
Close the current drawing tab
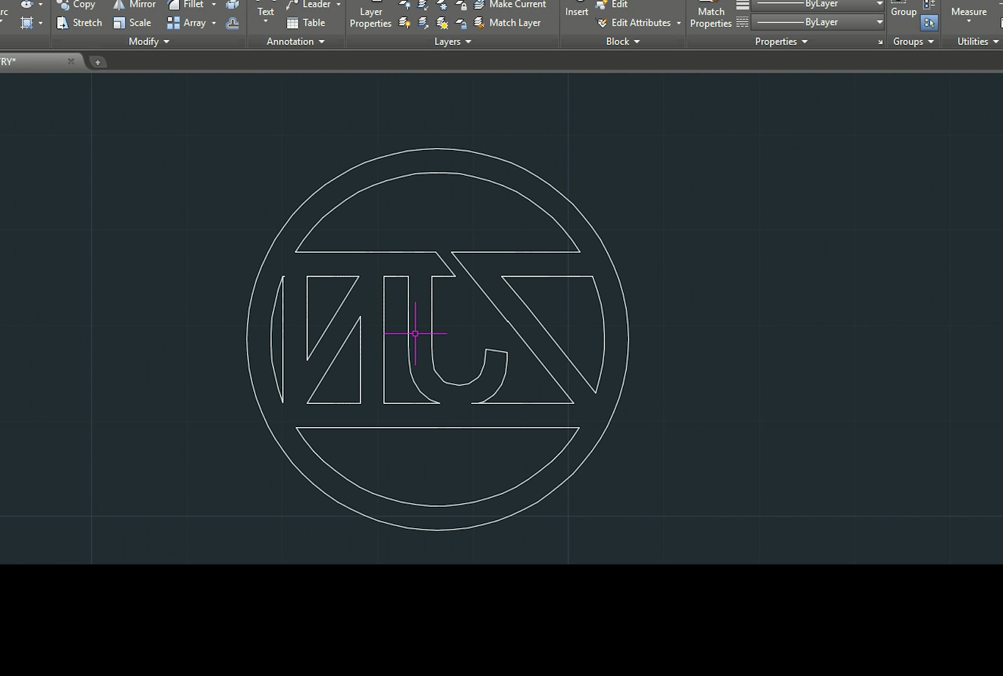point(71,61)
